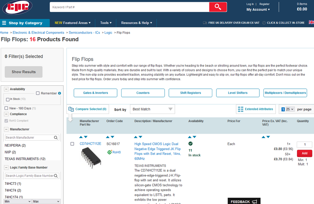Viewport: 314px width, 204px height.
Task: Tick the New - 180 Days checkbox
Action: click(6, 108)
